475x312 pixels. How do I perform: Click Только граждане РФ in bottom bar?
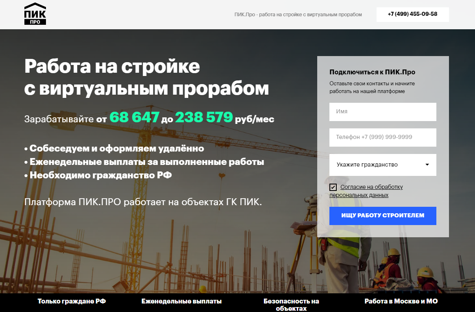coord(72,301)
